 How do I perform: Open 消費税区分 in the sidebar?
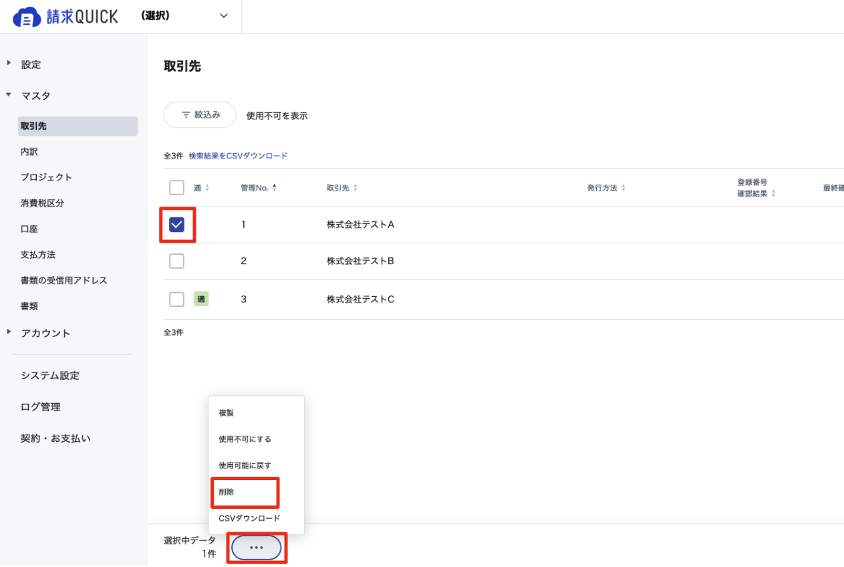point(42,203)
